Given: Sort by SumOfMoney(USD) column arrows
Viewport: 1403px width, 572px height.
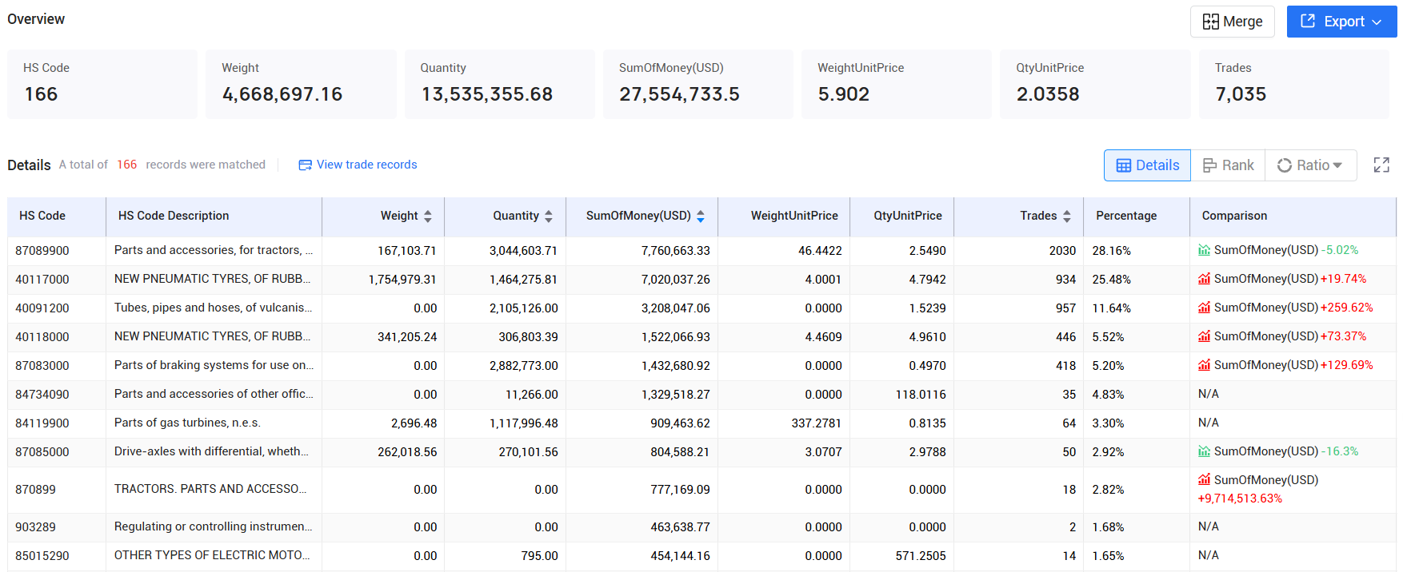Looking at the screenshot, I should tap(700, 216).
